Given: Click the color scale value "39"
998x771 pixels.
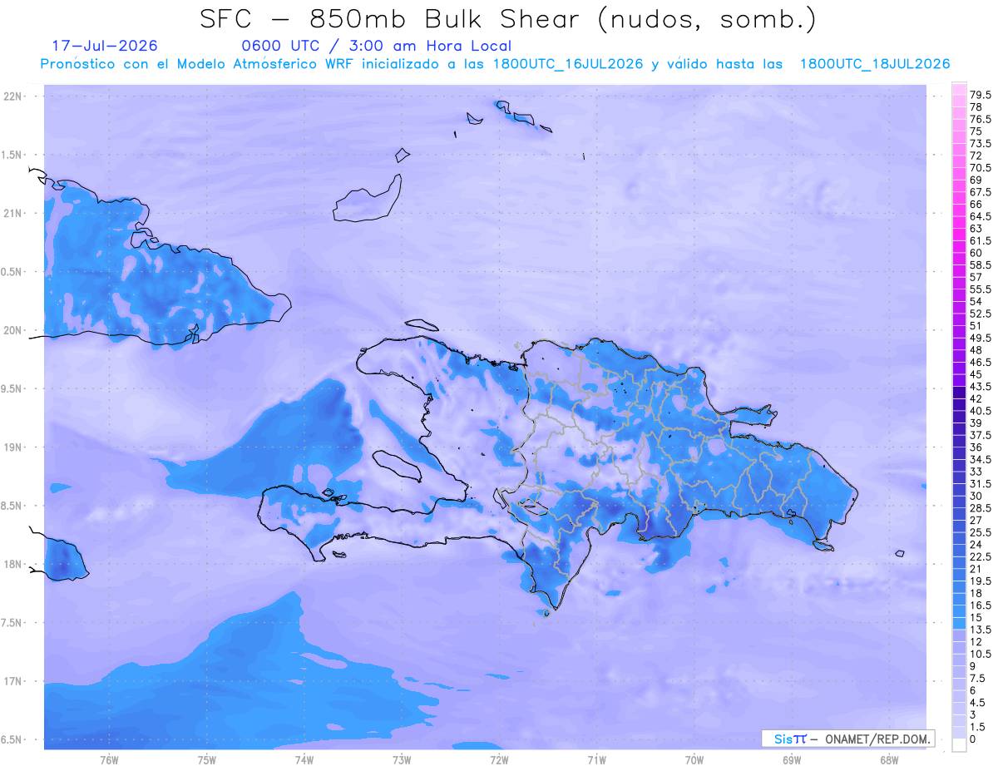Looking at the screenshot, I should [x=976, y=423].
